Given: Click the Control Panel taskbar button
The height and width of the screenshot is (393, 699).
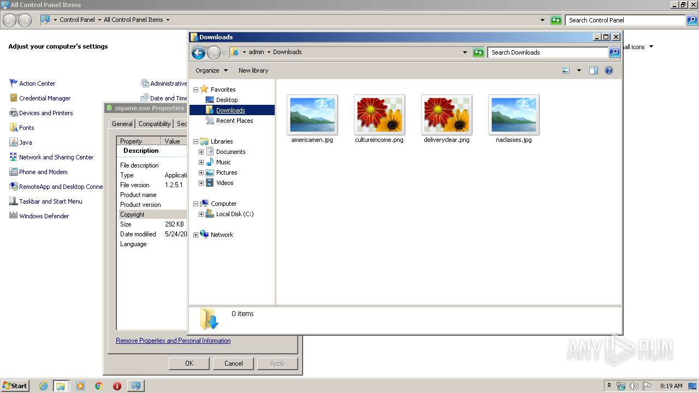Looking at the screenshot, I should 135,386.
